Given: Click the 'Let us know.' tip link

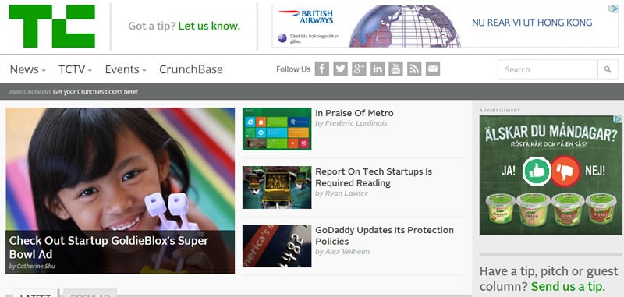Looking at the screenshot, I should tap(209, 27).
